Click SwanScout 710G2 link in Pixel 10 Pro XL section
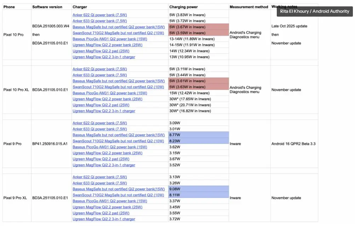 (118, 87)
